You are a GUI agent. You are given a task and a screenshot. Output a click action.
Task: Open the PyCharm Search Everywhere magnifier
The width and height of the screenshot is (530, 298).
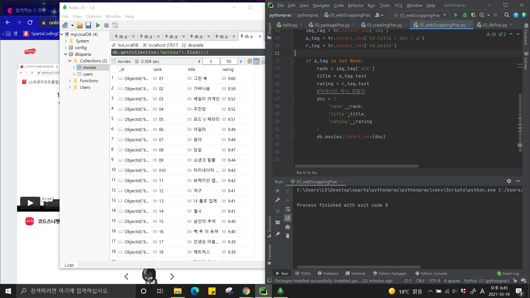click(x=507, y=15)
